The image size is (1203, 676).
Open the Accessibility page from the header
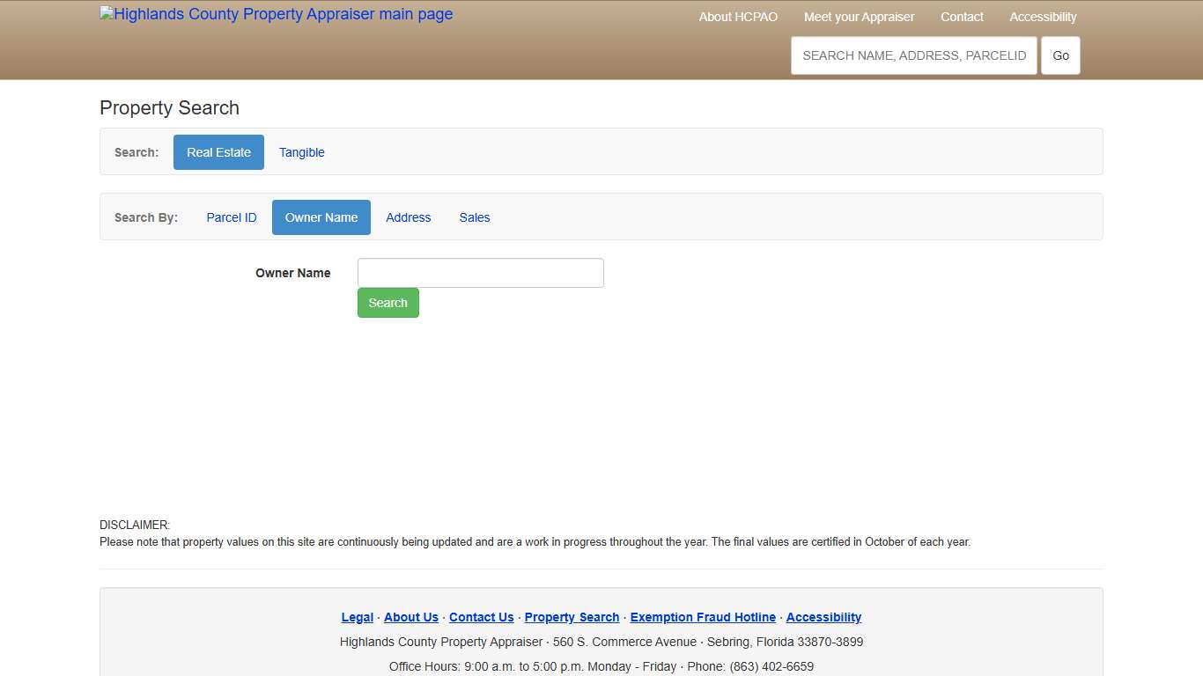pos(1043,17)
